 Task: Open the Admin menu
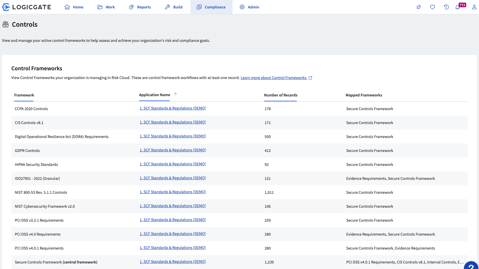[249, 7]
